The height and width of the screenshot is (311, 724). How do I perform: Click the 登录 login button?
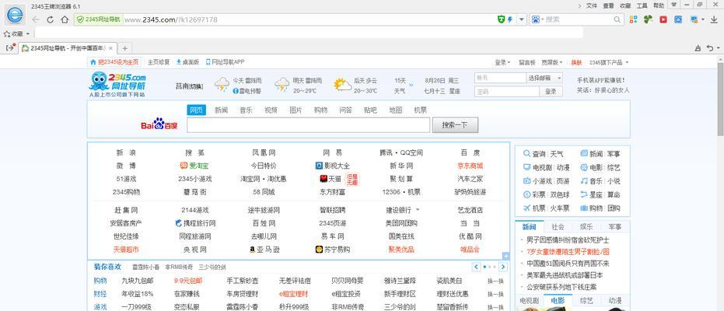click(551, 92)
